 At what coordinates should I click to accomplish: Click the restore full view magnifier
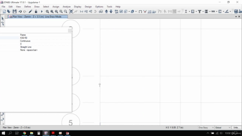point(52,11)
